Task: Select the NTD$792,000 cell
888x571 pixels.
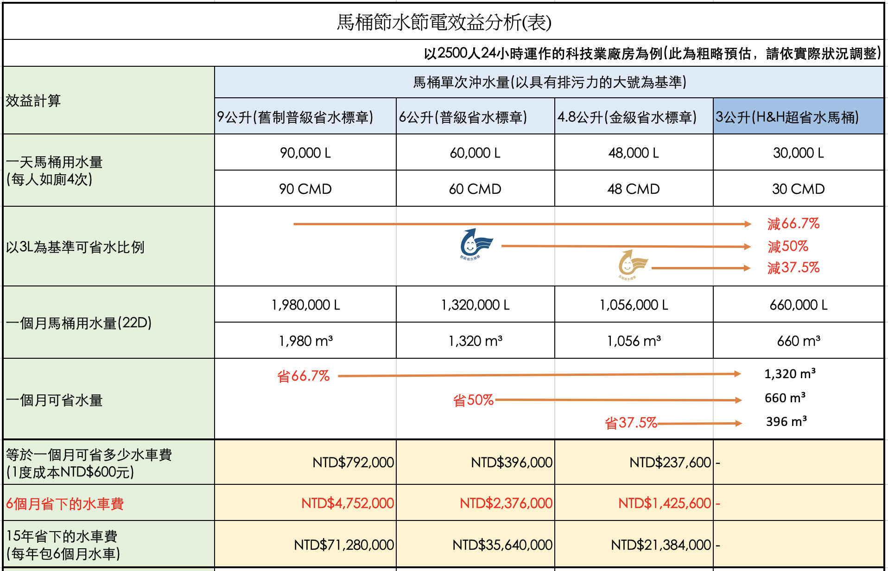Action: click(352, 462)
